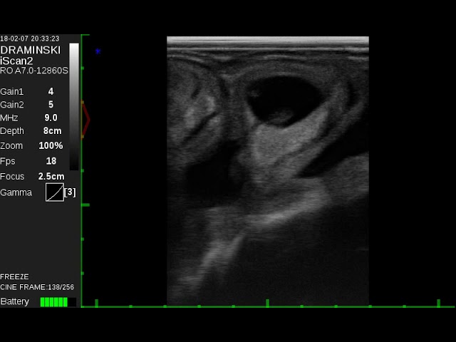Click the Fps value 18

point(51,161)
